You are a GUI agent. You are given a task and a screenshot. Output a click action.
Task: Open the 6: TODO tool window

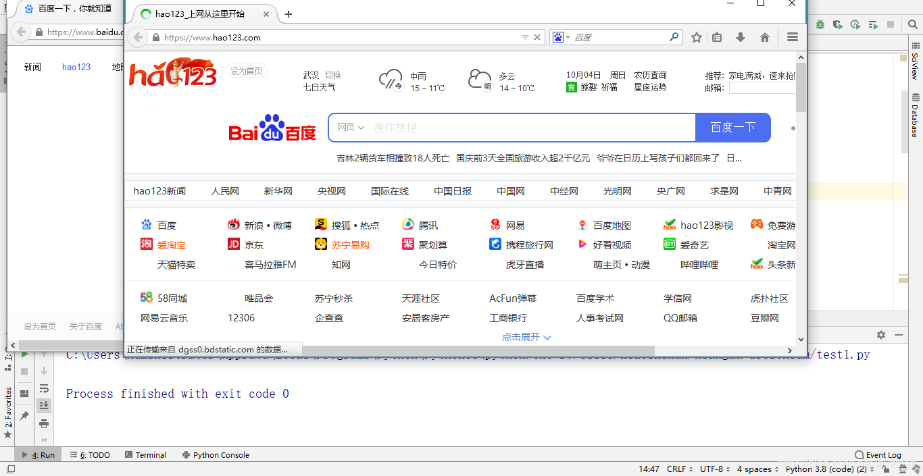(90, 455)
